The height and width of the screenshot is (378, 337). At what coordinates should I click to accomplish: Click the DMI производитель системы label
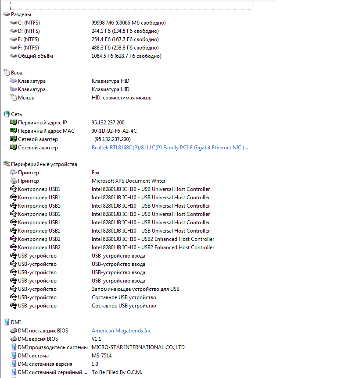coord(53,347)
